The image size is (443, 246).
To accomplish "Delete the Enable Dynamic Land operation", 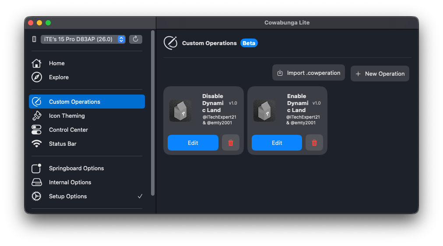I will coord(314,143).
